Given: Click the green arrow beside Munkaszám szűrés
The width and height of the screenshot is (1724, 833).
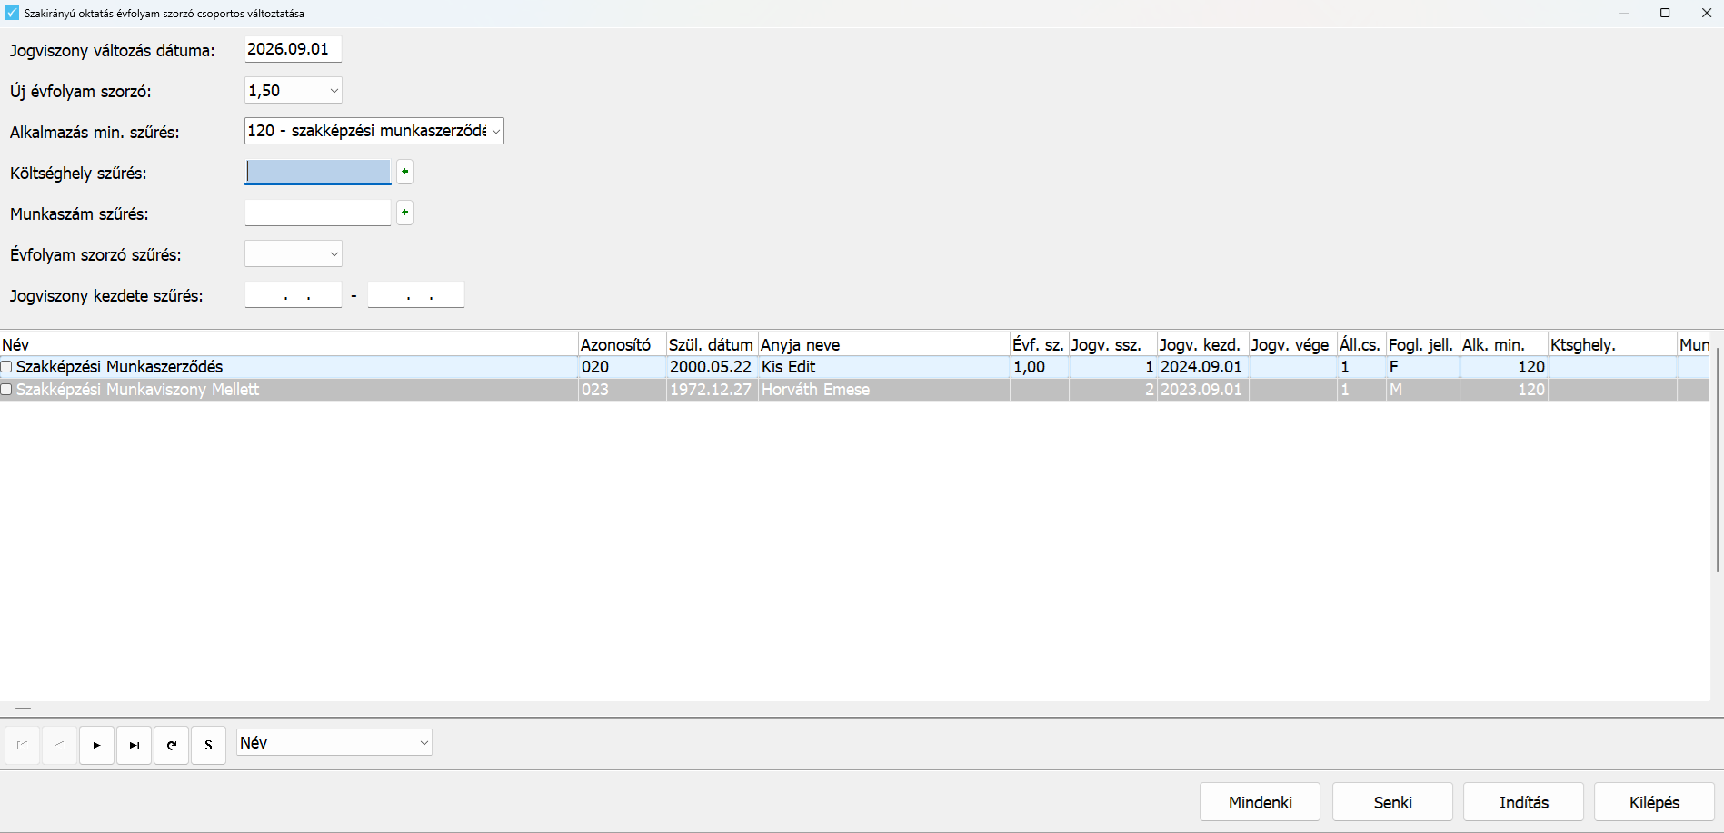Looking at the screenshot, I should pos(405,213).
